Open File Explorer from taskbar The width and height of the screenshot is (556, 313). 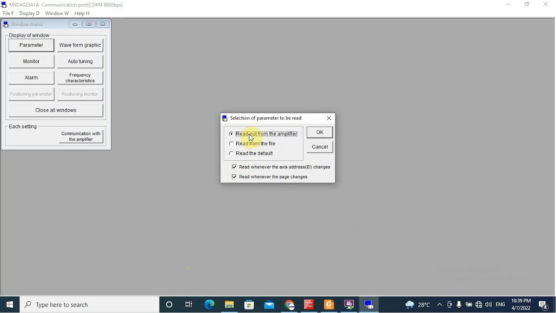229,305
